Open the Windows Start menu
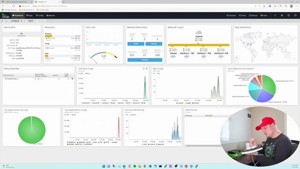The height and width of the screenshot is (169, 300). coord(104,166)
